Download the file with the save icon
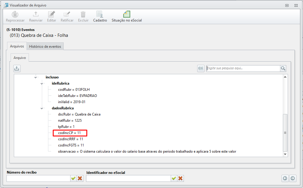The width and height of the screenshot is (303, 188). (x=17, y=68)
